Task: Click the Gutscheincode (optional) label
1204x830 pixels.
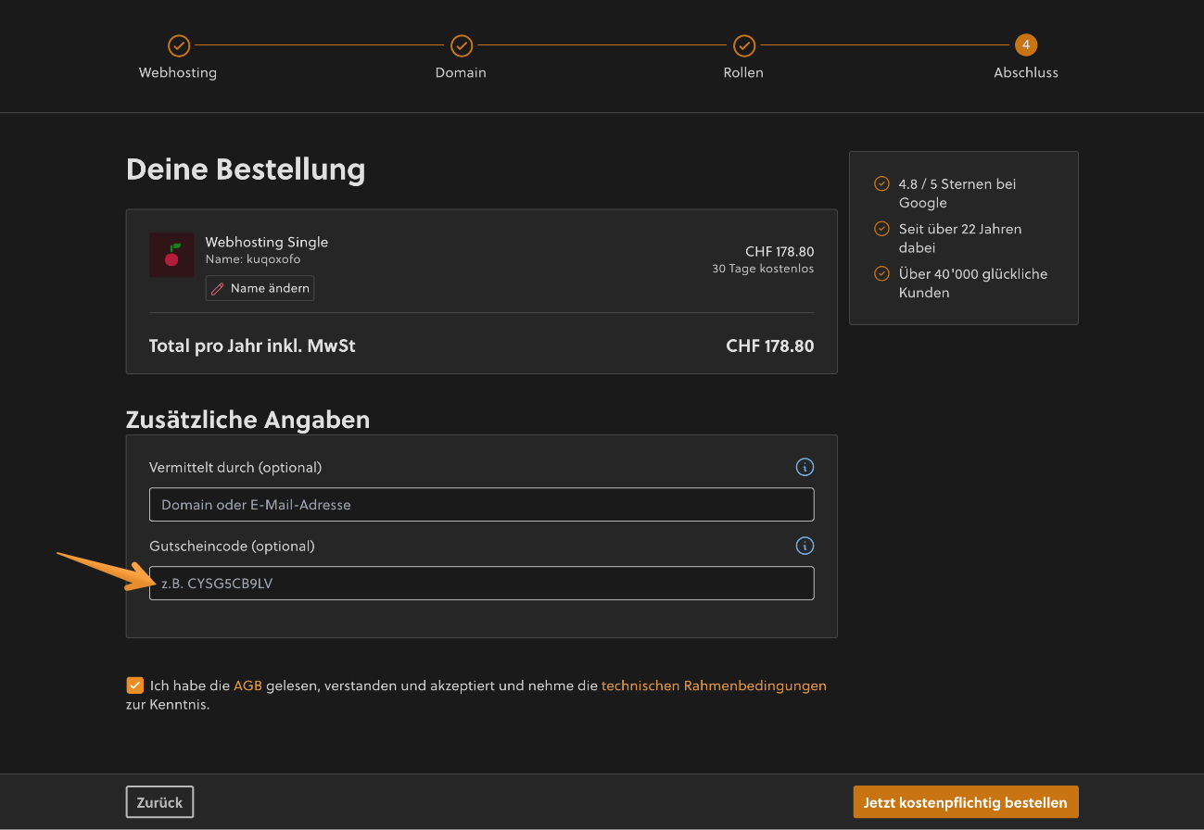Action: 232,547
